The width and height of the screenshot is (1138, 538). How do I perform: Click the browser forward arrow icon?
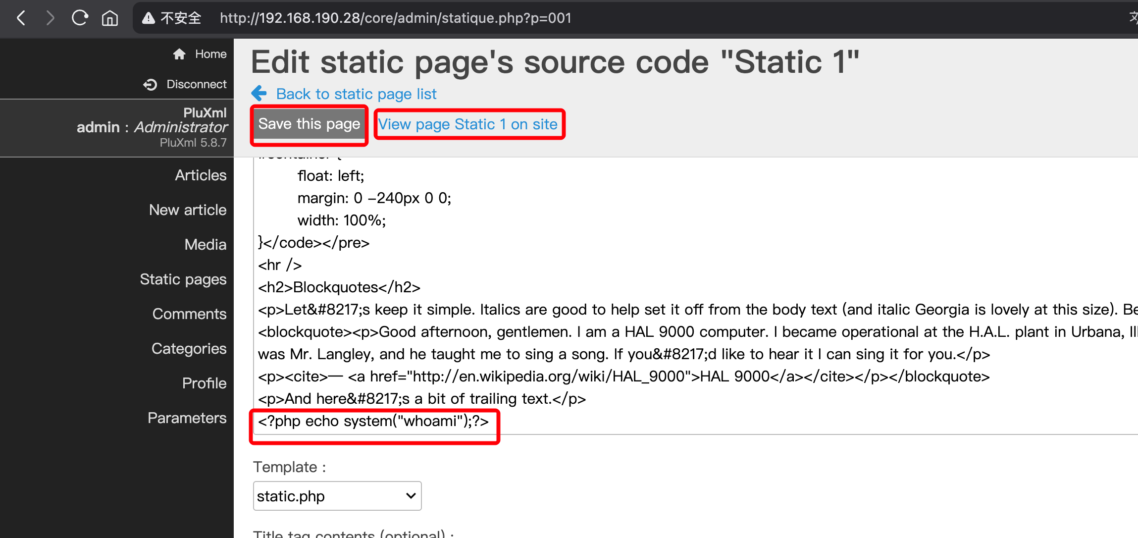pos(50,18)
